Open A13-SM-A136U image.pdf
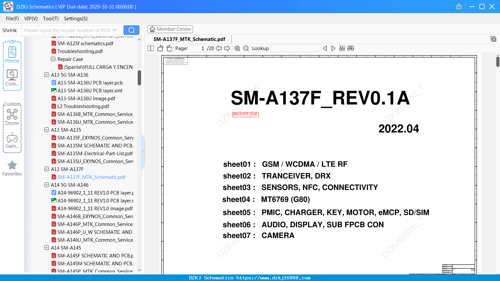500x281 pixels. coord(86,98)
